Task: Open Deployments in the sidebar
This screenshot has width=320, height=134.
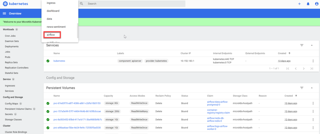Action: point(12,46)
